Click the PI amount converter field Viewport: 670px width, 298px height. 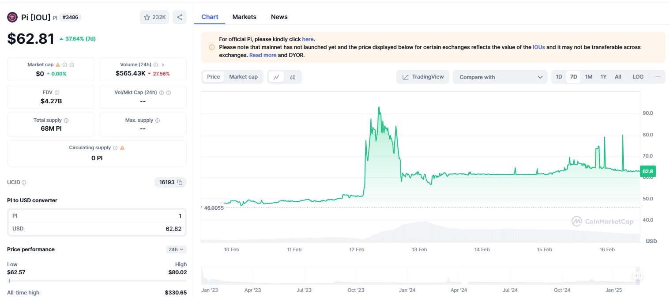(97, 216)
